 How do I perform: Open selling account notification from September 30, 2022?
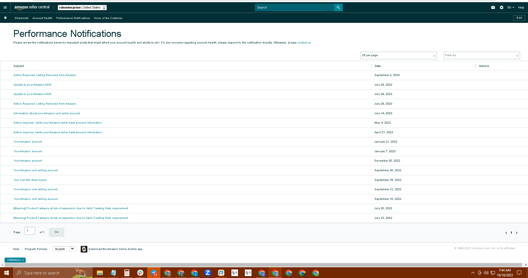[x=35, y=170]
